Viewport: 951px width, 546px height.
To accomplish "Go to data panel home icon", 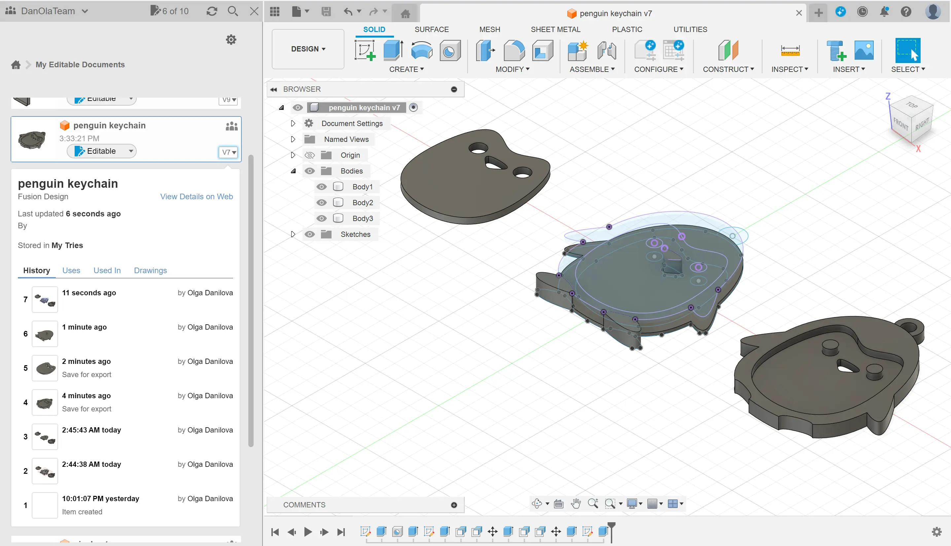I will 16,65.
